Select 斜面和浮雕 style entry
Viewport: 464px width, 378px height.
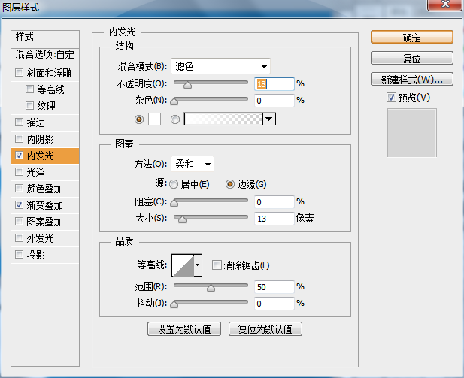45,73
